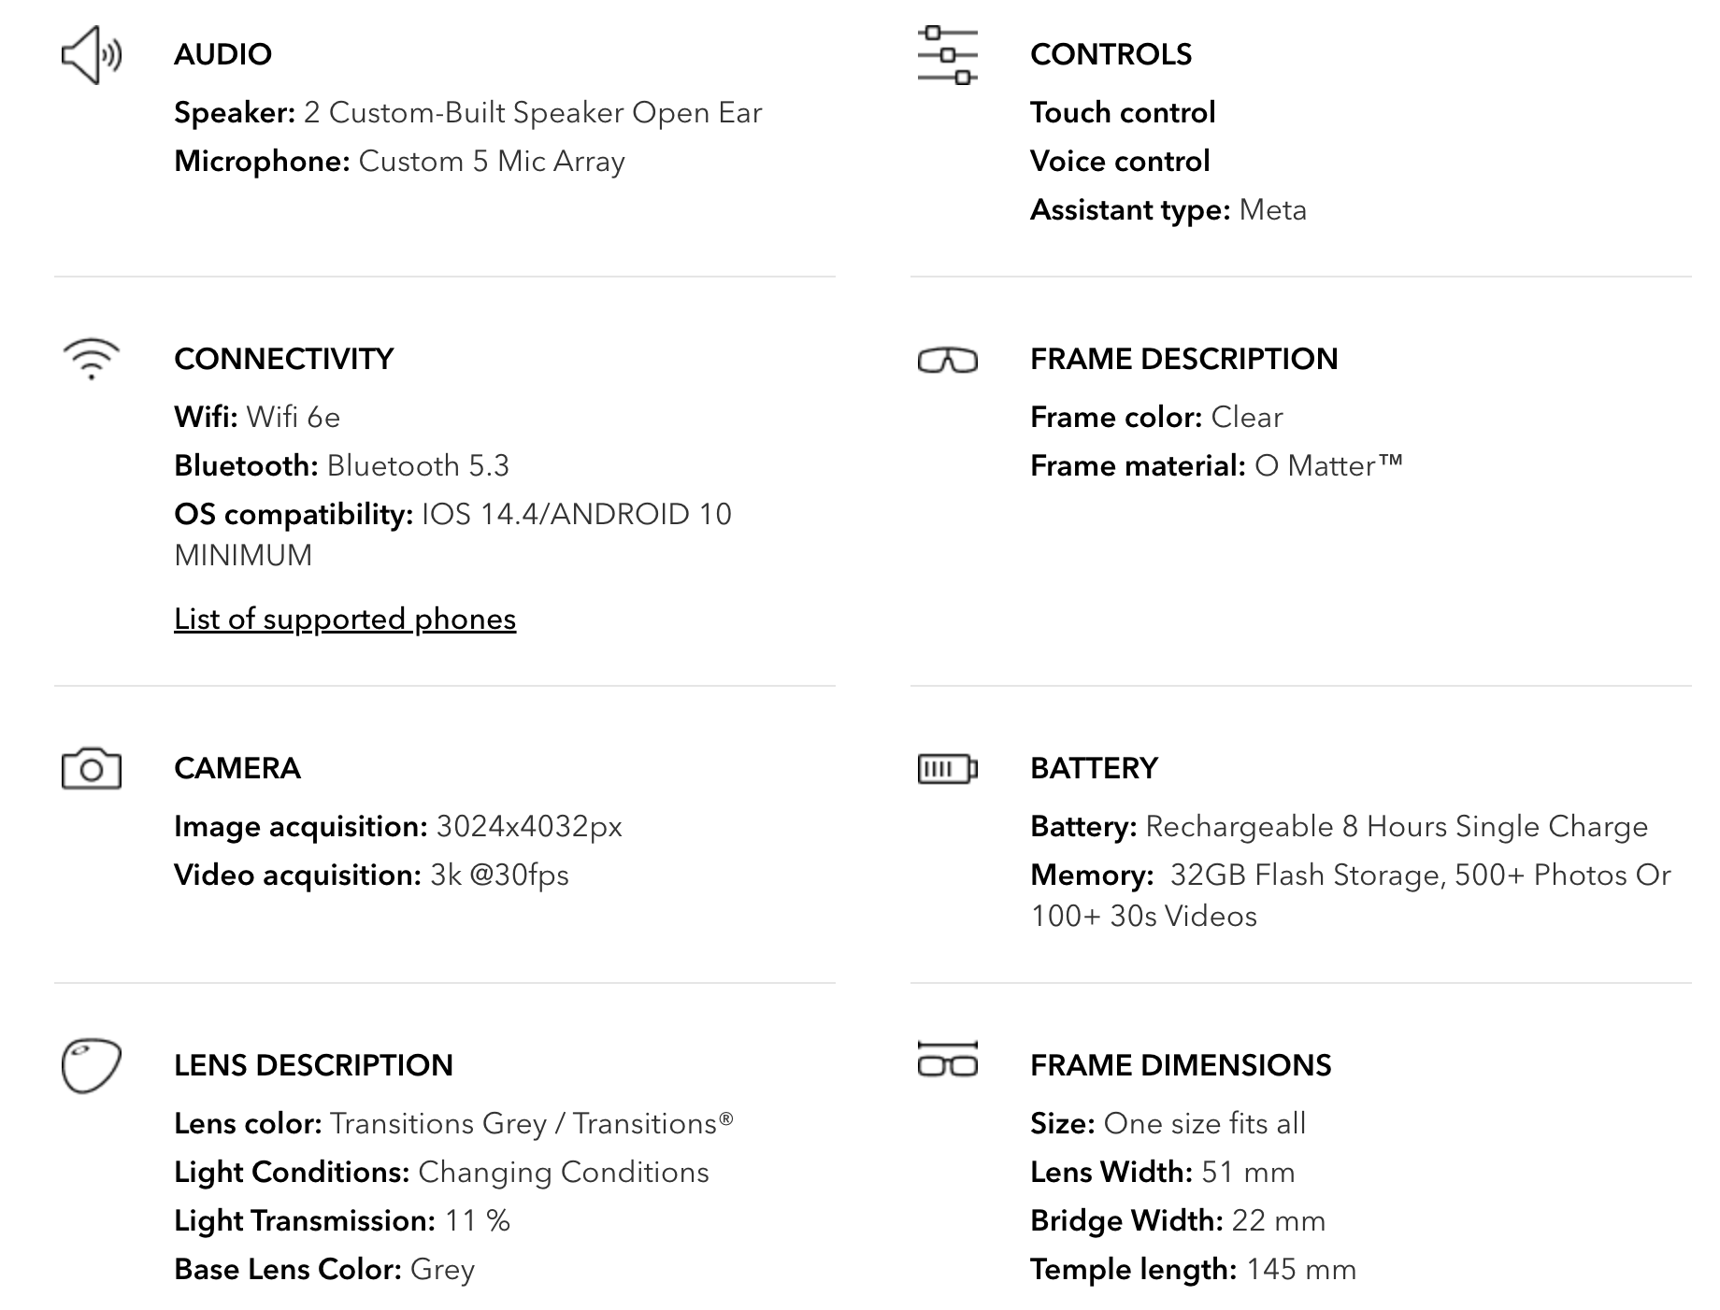Viewport: 1720px width, 1310px height.
Task: Click the battery icon beside Battery
Action: pyautogui.click(x=947, y=769)
